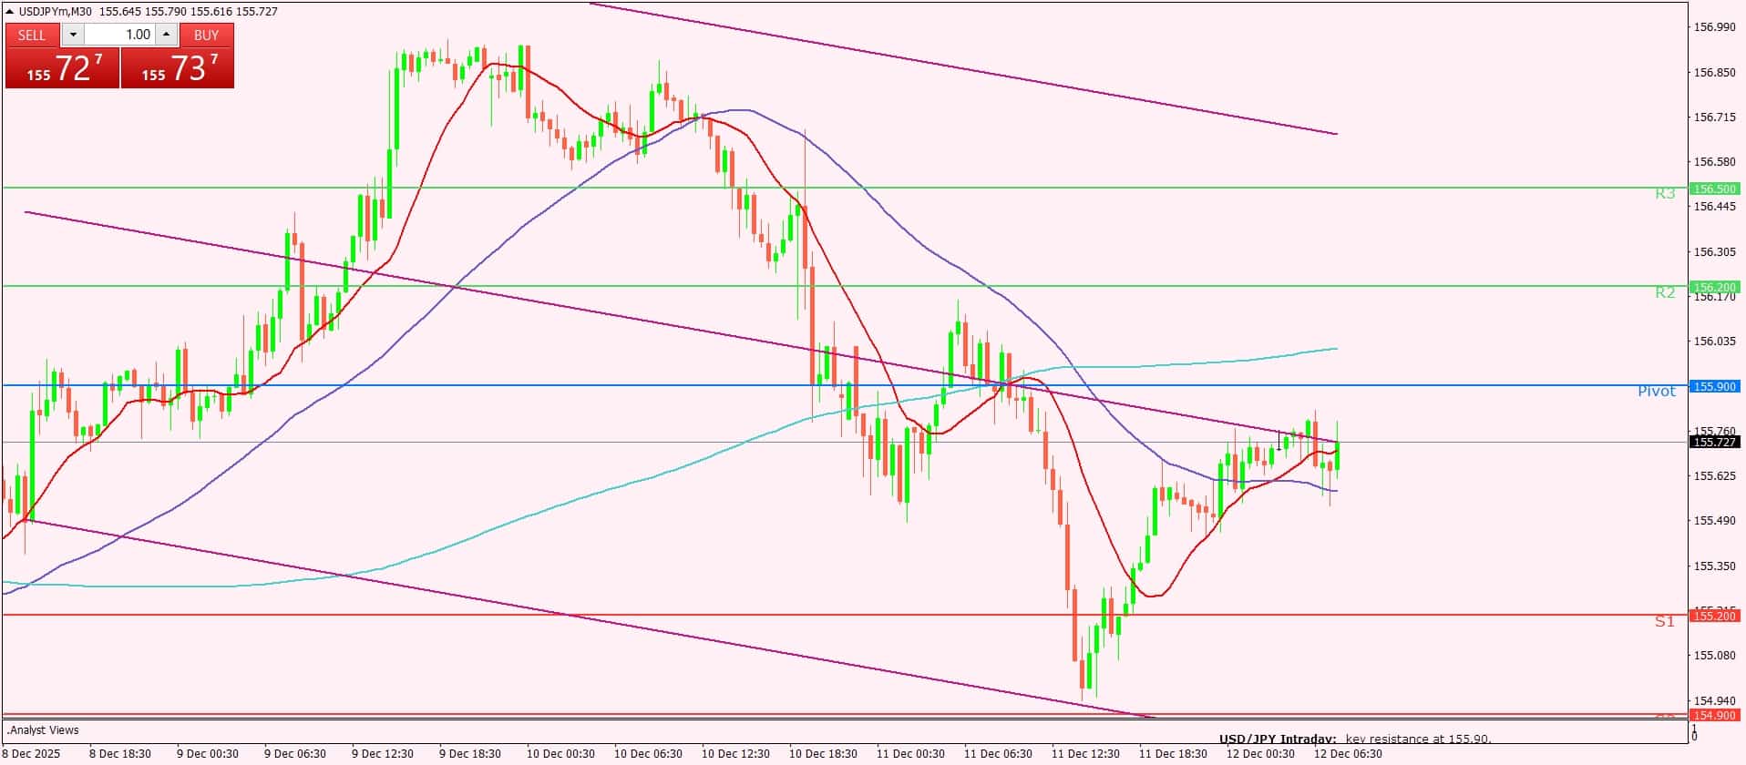Click the 8 Dec 2025 time label
The height and width of the screenshot is (765, 1746).
pos(32,753)
